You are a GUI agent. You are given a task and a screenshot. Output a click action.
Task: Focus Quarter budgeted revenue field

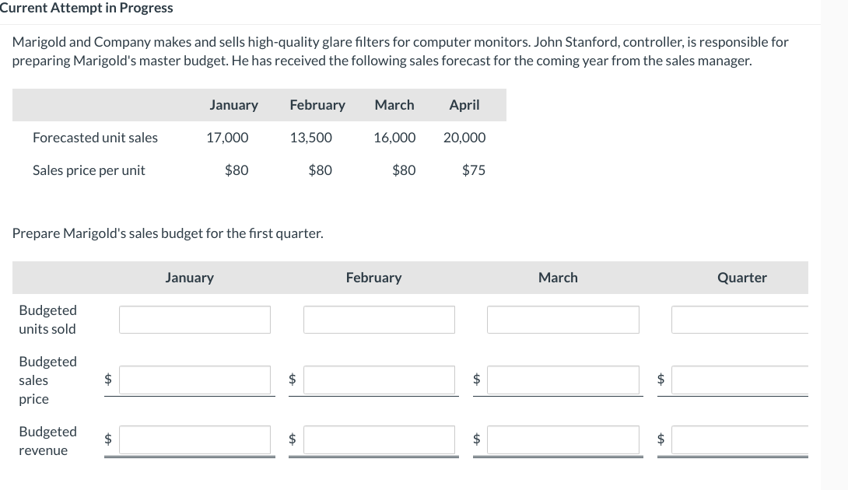point(741,439)
